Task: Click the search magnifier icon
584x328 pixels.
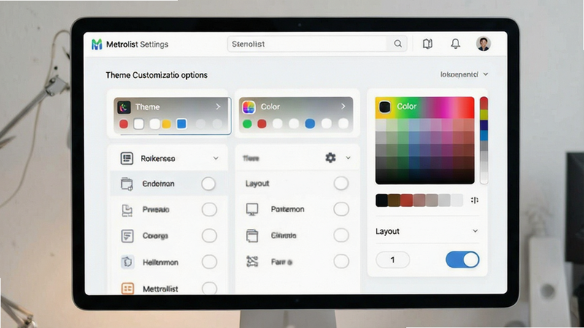Action: point(398,44)
